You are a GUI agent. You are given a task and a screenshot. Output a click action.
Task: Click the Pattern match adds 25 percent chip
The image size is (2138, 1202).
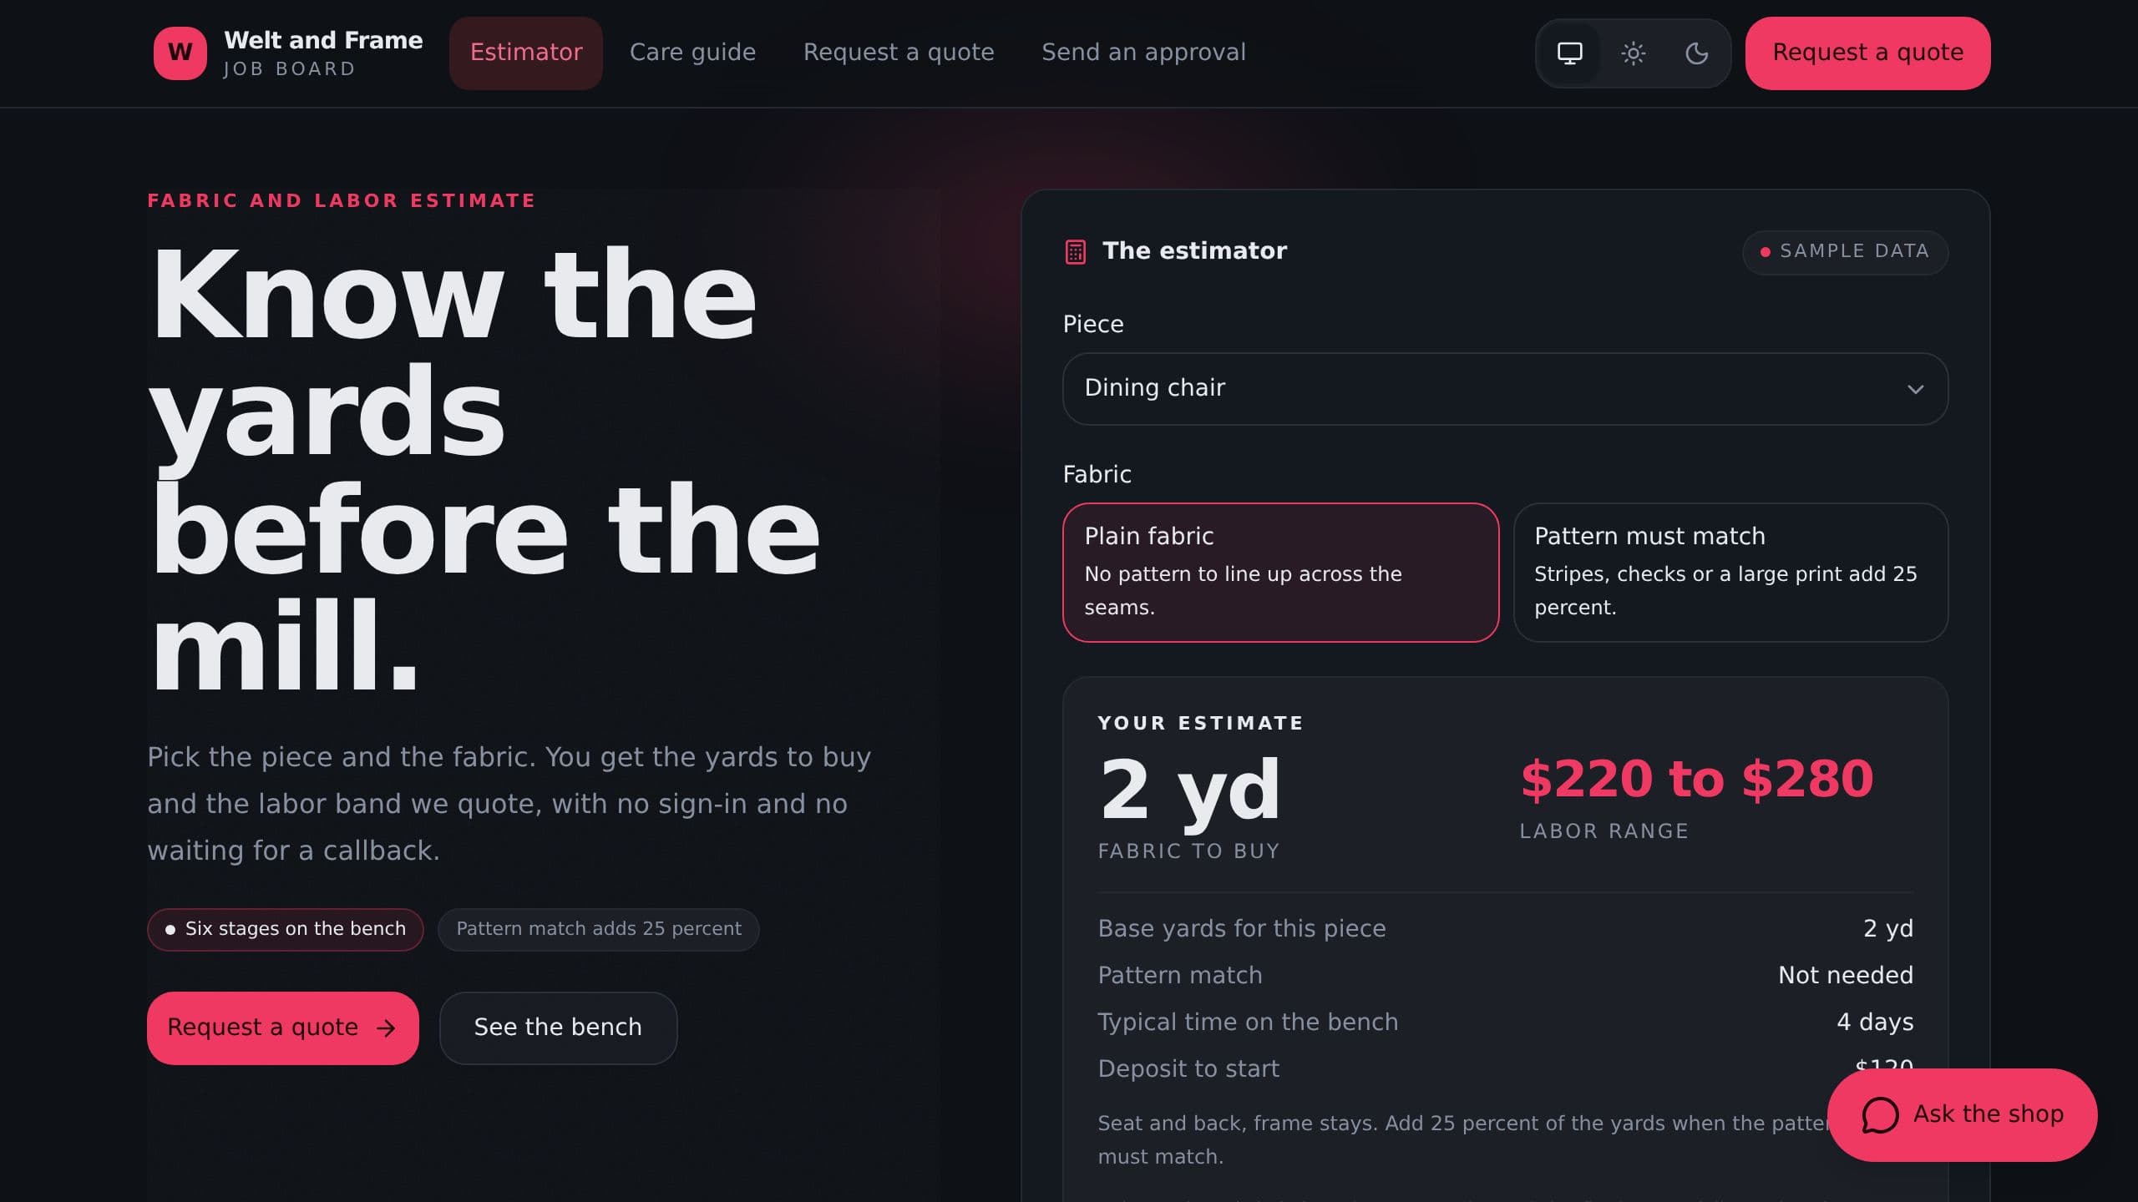(599, 930)
